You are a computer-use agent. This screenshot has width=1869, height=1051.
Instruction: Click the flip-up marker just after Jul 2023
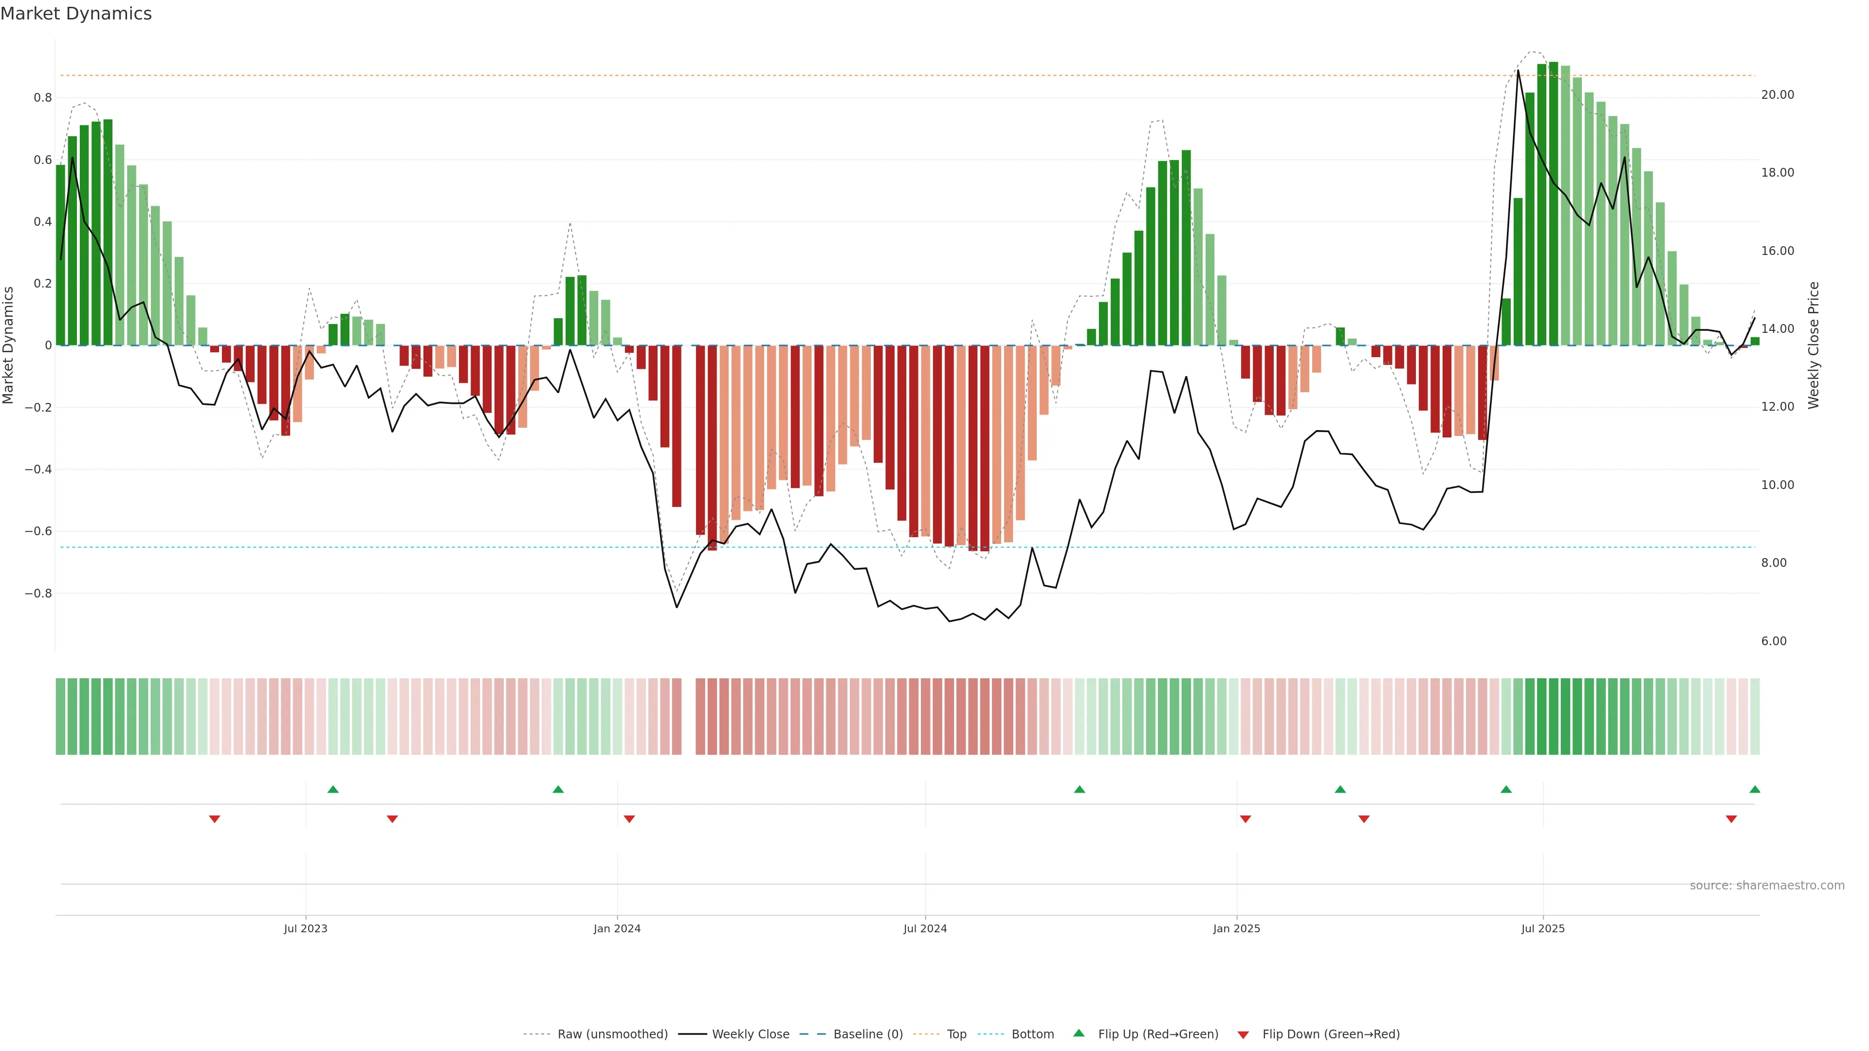pos(333,789)
